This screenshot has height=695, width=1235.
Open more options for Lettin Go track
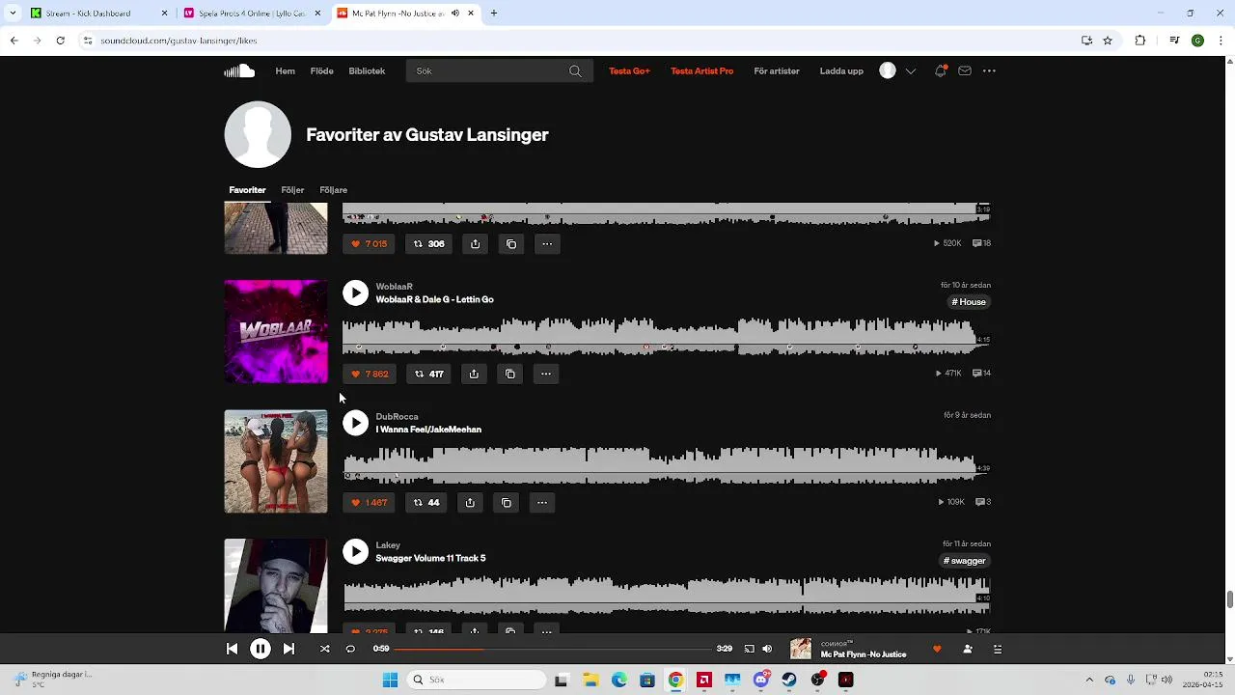click(546, 374)
